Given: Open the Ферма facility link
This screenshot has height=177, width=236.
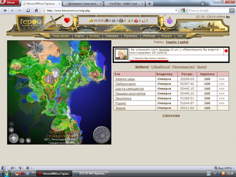Looking at the screenshot, I should point(120,108).
